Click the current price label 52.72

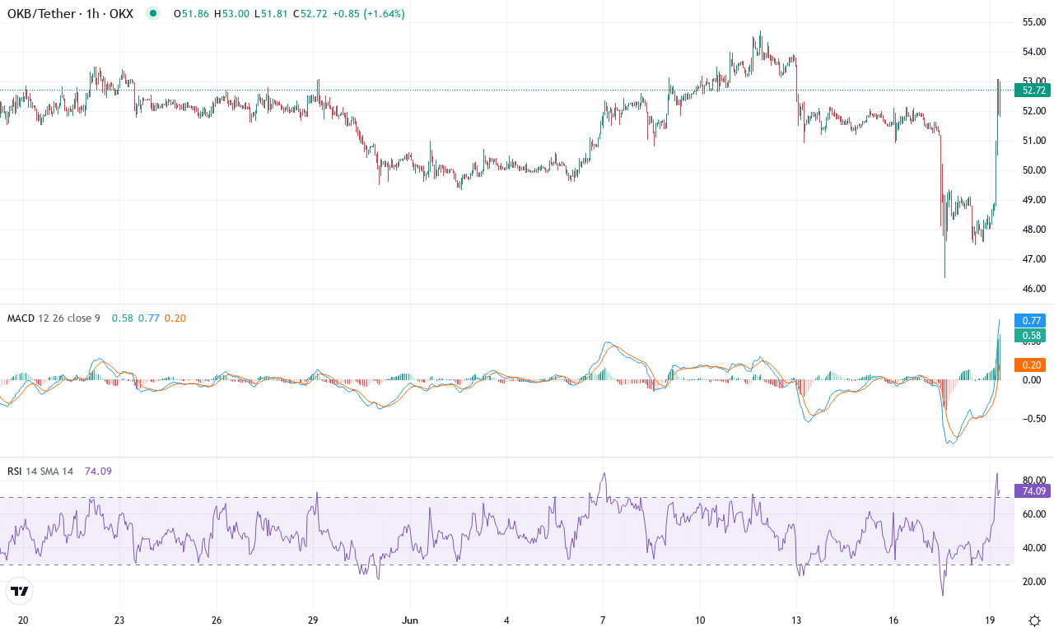(x=1033, y=90)
